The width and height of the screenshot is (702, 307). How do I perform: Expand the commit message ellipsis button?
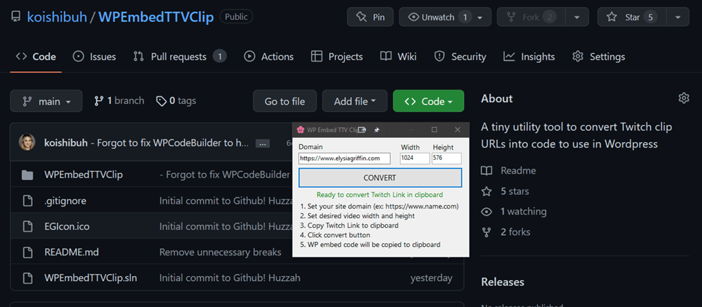[263, 143]
